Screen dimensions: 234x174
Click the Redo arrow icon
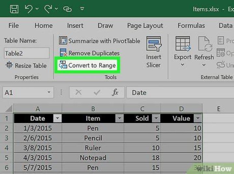pos(48,9)
